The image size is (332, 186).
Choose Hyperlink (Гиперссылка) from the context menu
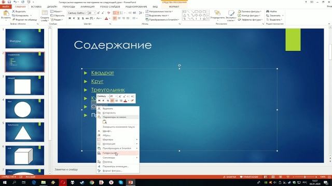click(x=118, y=153)
